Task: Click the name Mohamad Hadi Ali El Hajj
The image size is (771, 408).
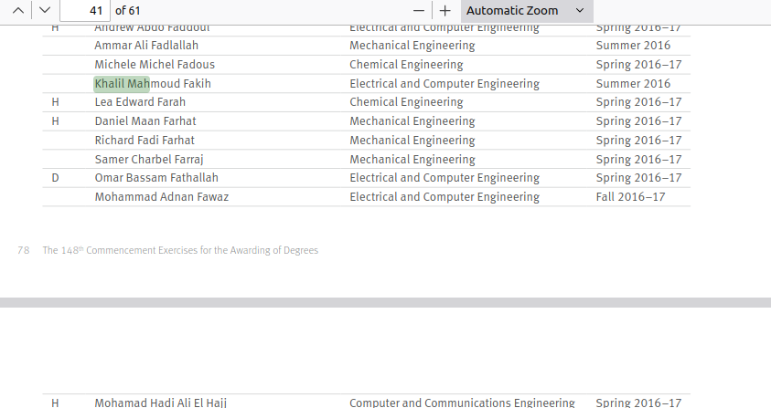Action: click(x=161, y=403)
